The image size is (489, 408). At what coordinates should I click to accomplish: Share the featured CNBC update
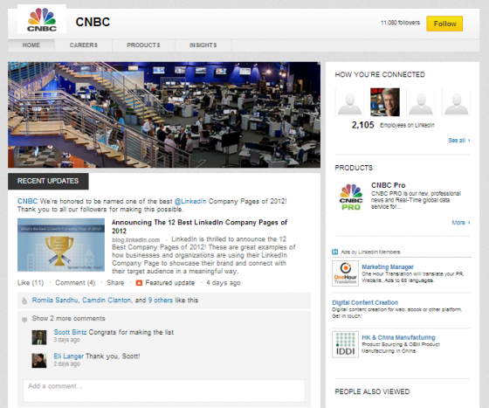click(115, 283)
